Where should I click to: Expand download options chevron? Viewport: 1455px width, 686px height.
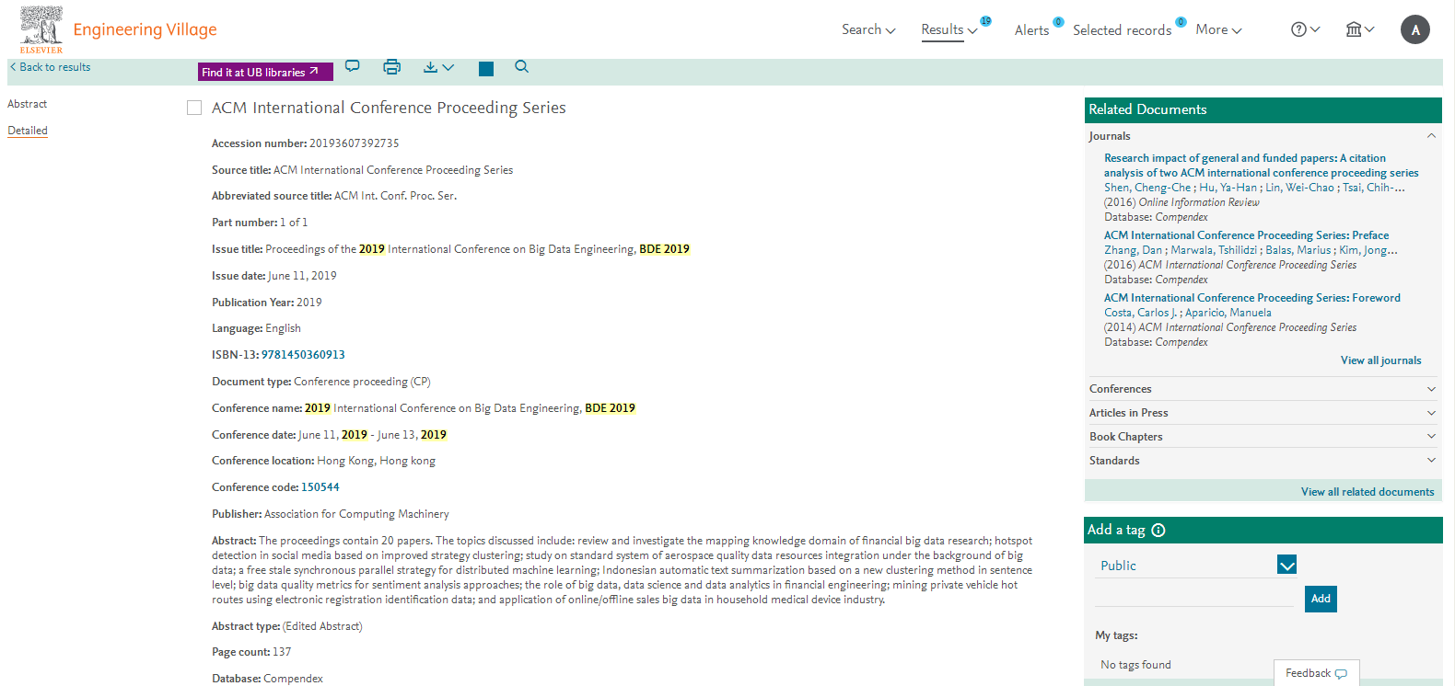[x=448, y=67]
